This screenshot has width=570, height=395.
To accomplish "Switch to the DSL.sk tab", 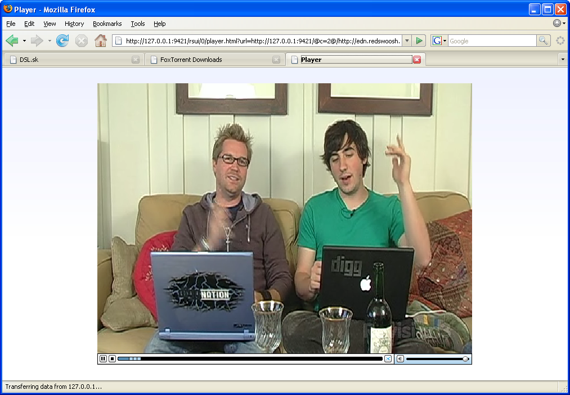I will tap(74, 60).
